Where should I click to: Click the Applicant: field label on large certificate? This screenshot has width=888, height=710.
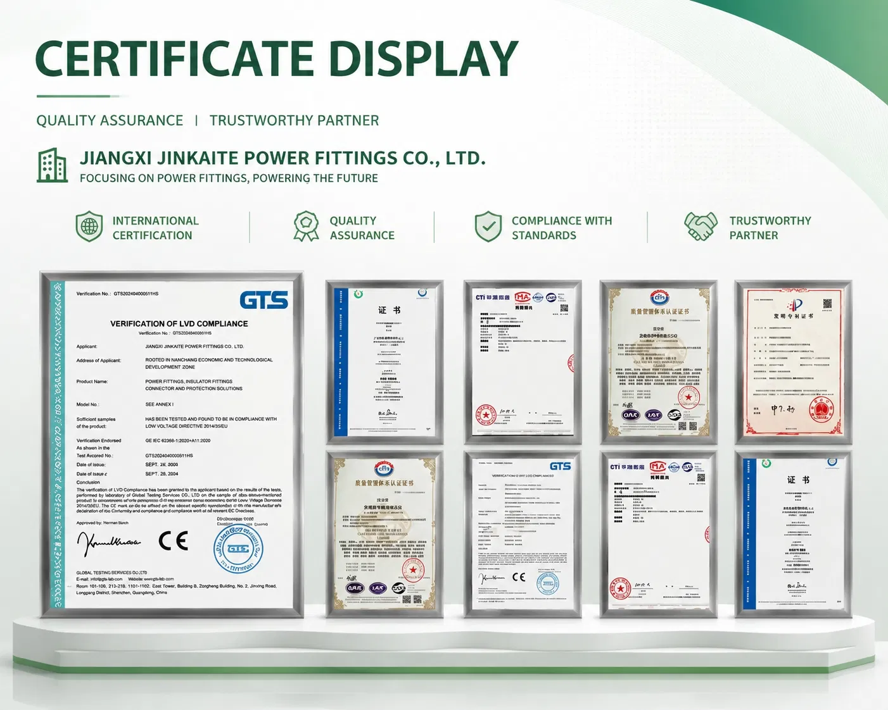pos(87,347)
